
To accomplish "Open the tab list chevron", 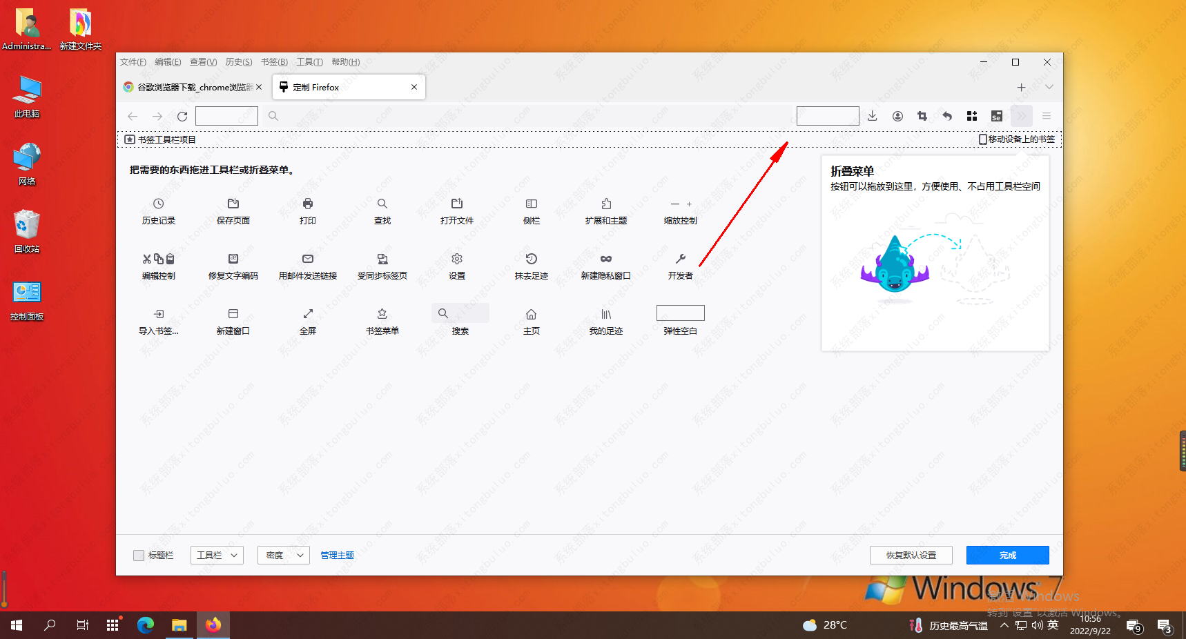I will click(x=1049, y=87).
